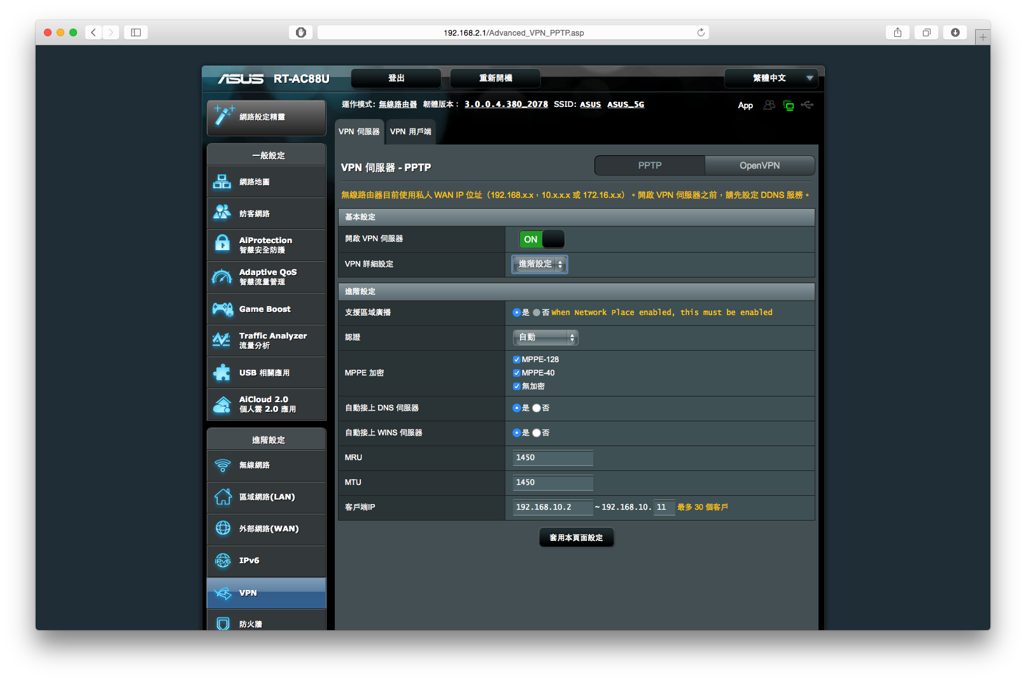Click the MRU input field
The image size is (1026, 681).
click(x=553, y=458)
